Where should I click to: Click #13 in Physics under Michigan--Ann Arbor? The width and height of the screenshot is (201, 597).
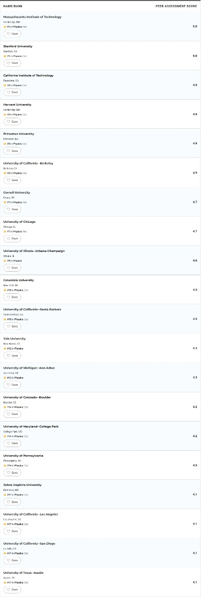coord(15,378)
